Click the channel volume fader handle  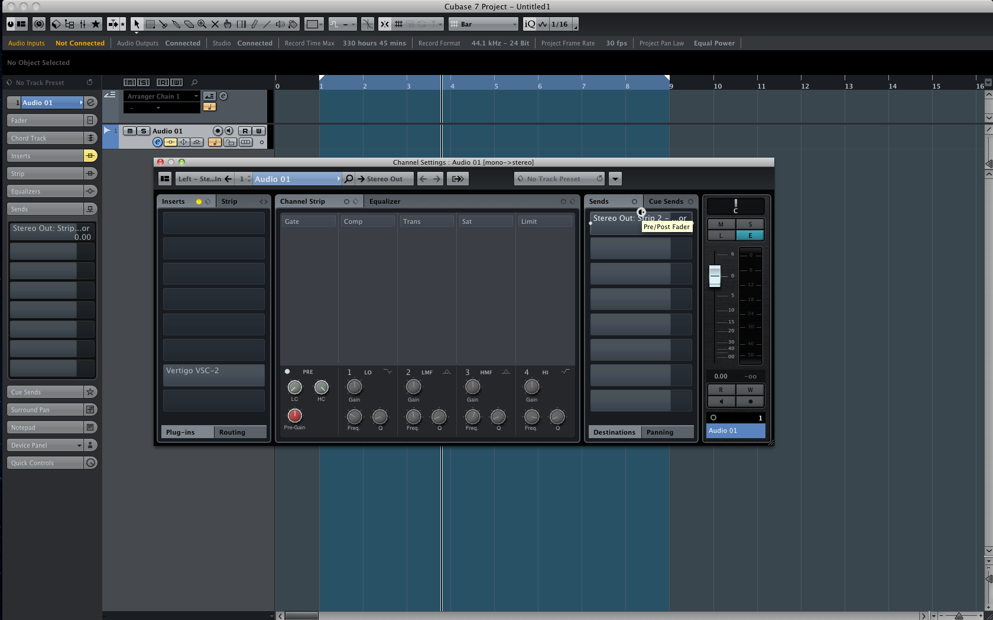pos(715,275)
